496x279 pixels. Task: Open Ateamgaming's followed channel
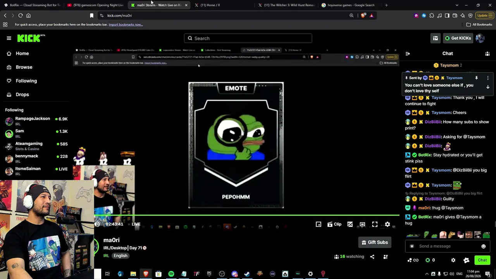[x=36, y=146]
